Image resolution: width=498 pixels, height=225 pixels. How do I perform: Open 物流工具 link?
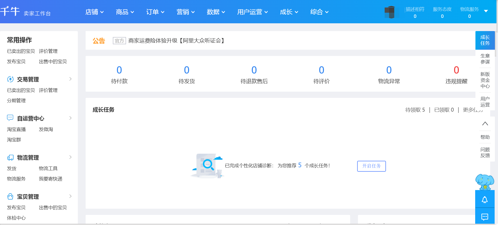coord(48,169)
